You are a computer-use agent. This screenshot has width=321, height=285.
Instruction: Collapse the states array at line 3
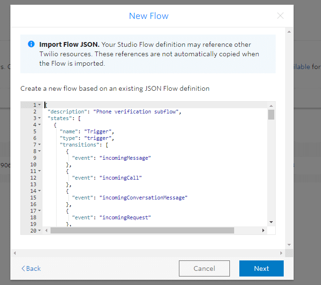click(x=39, y=118)
